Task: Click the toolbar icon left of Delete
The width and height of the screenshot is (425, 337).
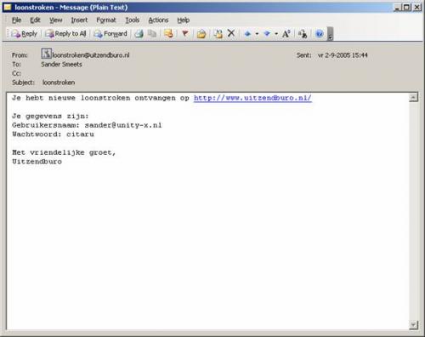Action: pos(218,34)
